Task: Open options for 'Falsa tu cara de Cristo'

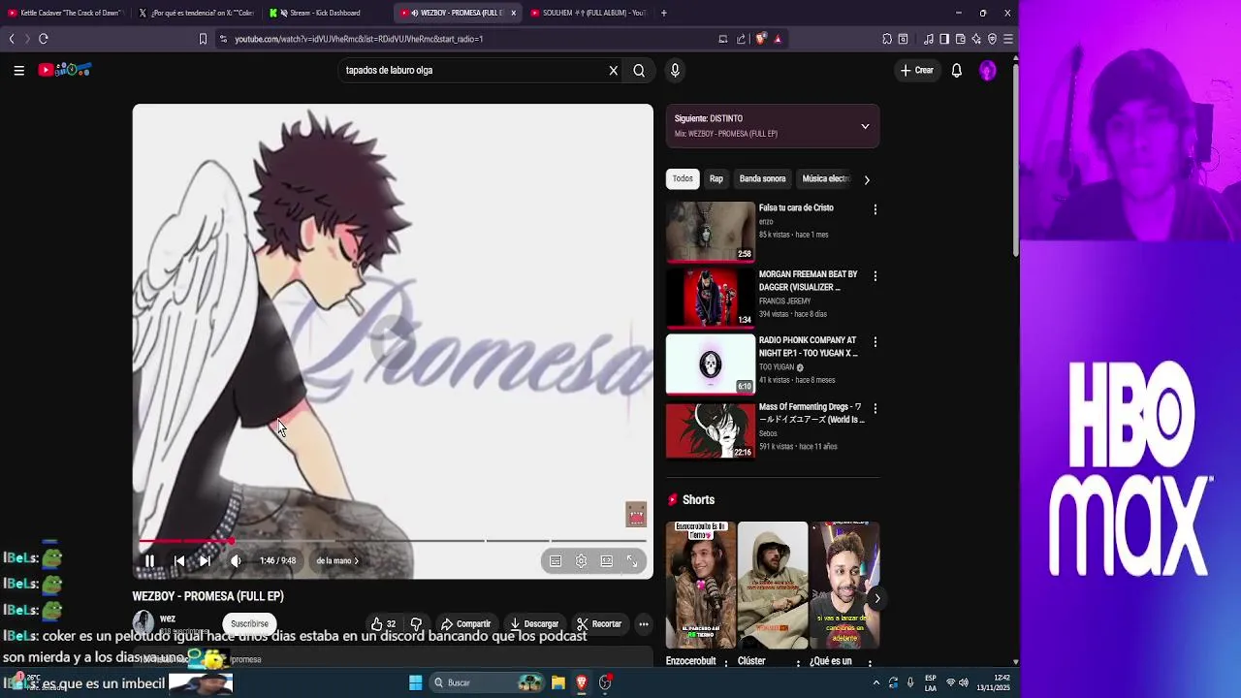Action: click(875, 209)
